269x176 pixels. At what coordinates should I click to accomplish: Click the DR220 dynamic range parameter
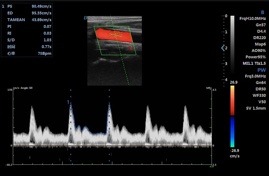coord(259,38)
